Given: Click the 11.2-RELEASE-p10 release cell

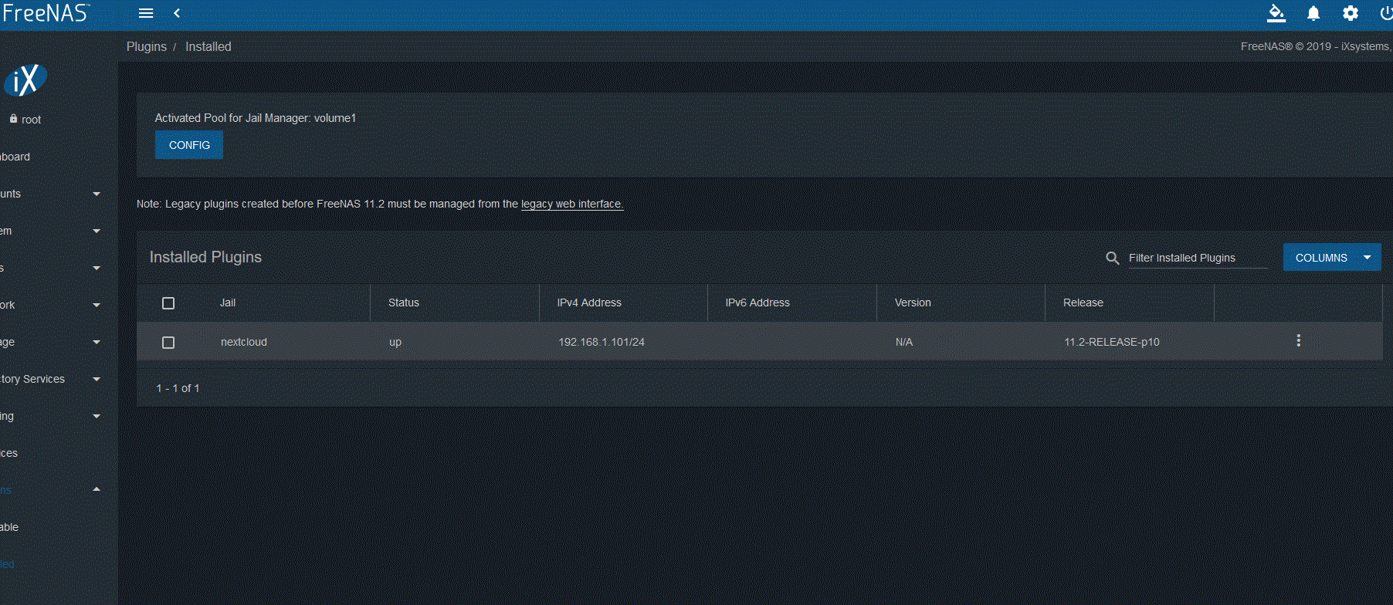Looking at the screenshot, I should click(1112, 342).
